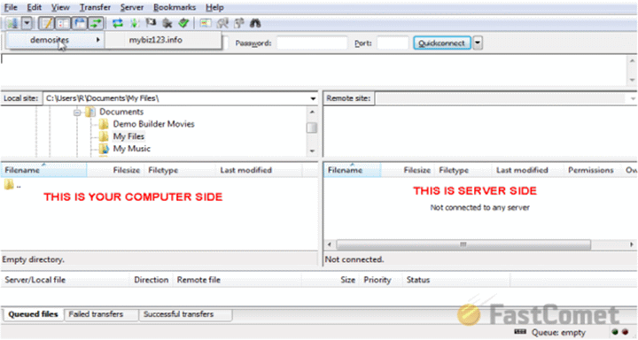Expand the Quickconnect history dropdown arrow
The image size is (638, 340).
[x=478, y=42]
